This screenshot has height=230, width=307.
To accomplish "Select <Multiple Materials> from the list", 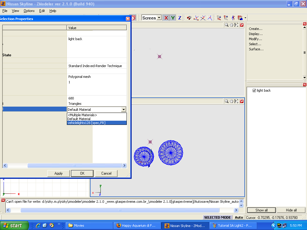I will pyautogui.click(x=97, y=115).
